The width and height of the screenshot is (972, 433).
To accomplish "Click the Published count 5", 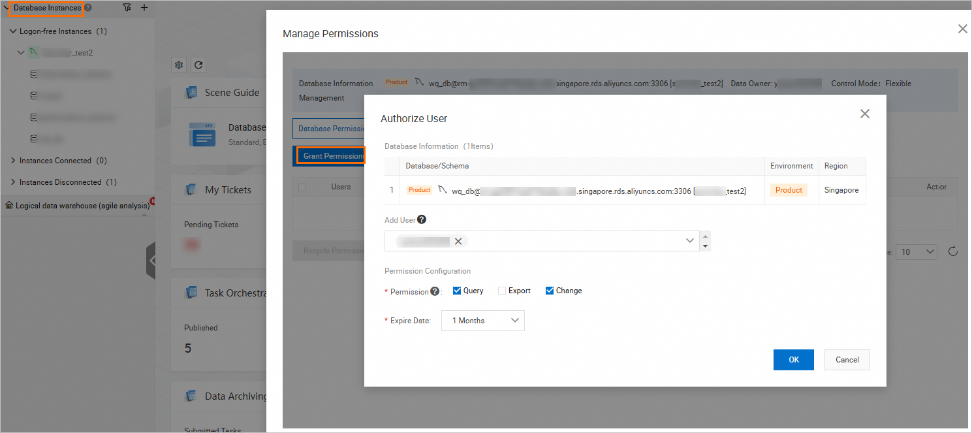I will (x=188, y=348).
